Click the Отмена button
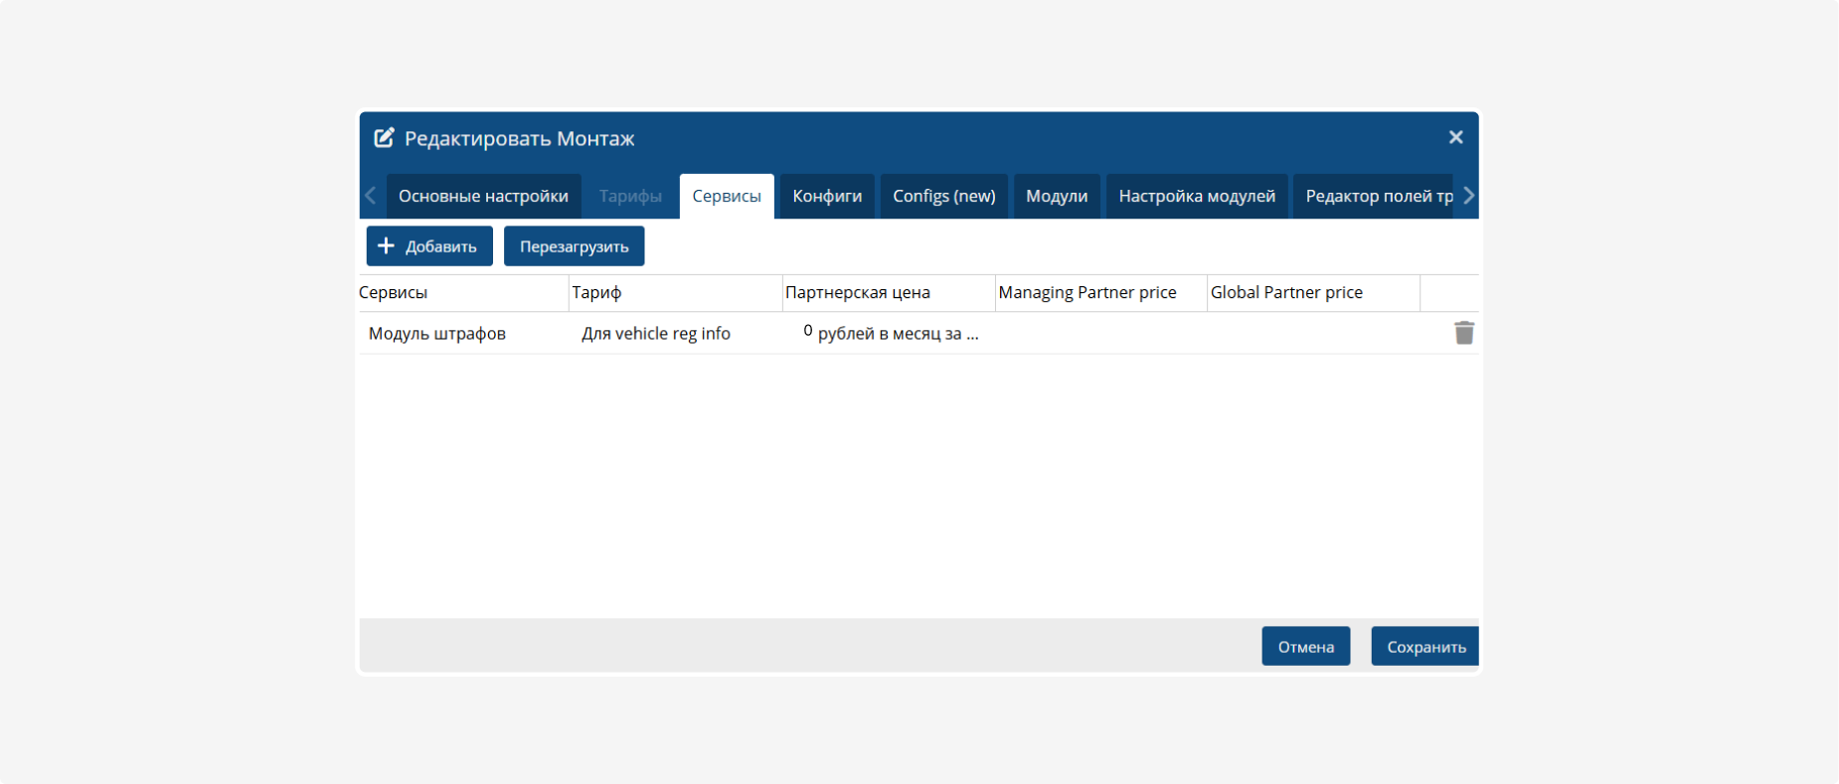 pos(1305,646)
